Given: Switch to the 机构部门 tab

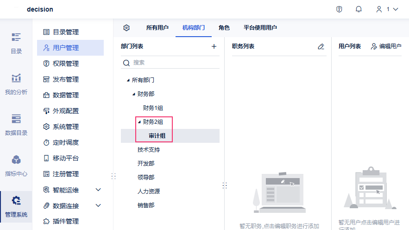Looking at the screenshot, I should point(194,28).
